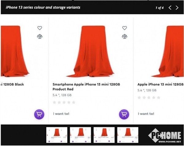Select the first gallery thumbnail
The image size is (184, 146).
point(57,135)
